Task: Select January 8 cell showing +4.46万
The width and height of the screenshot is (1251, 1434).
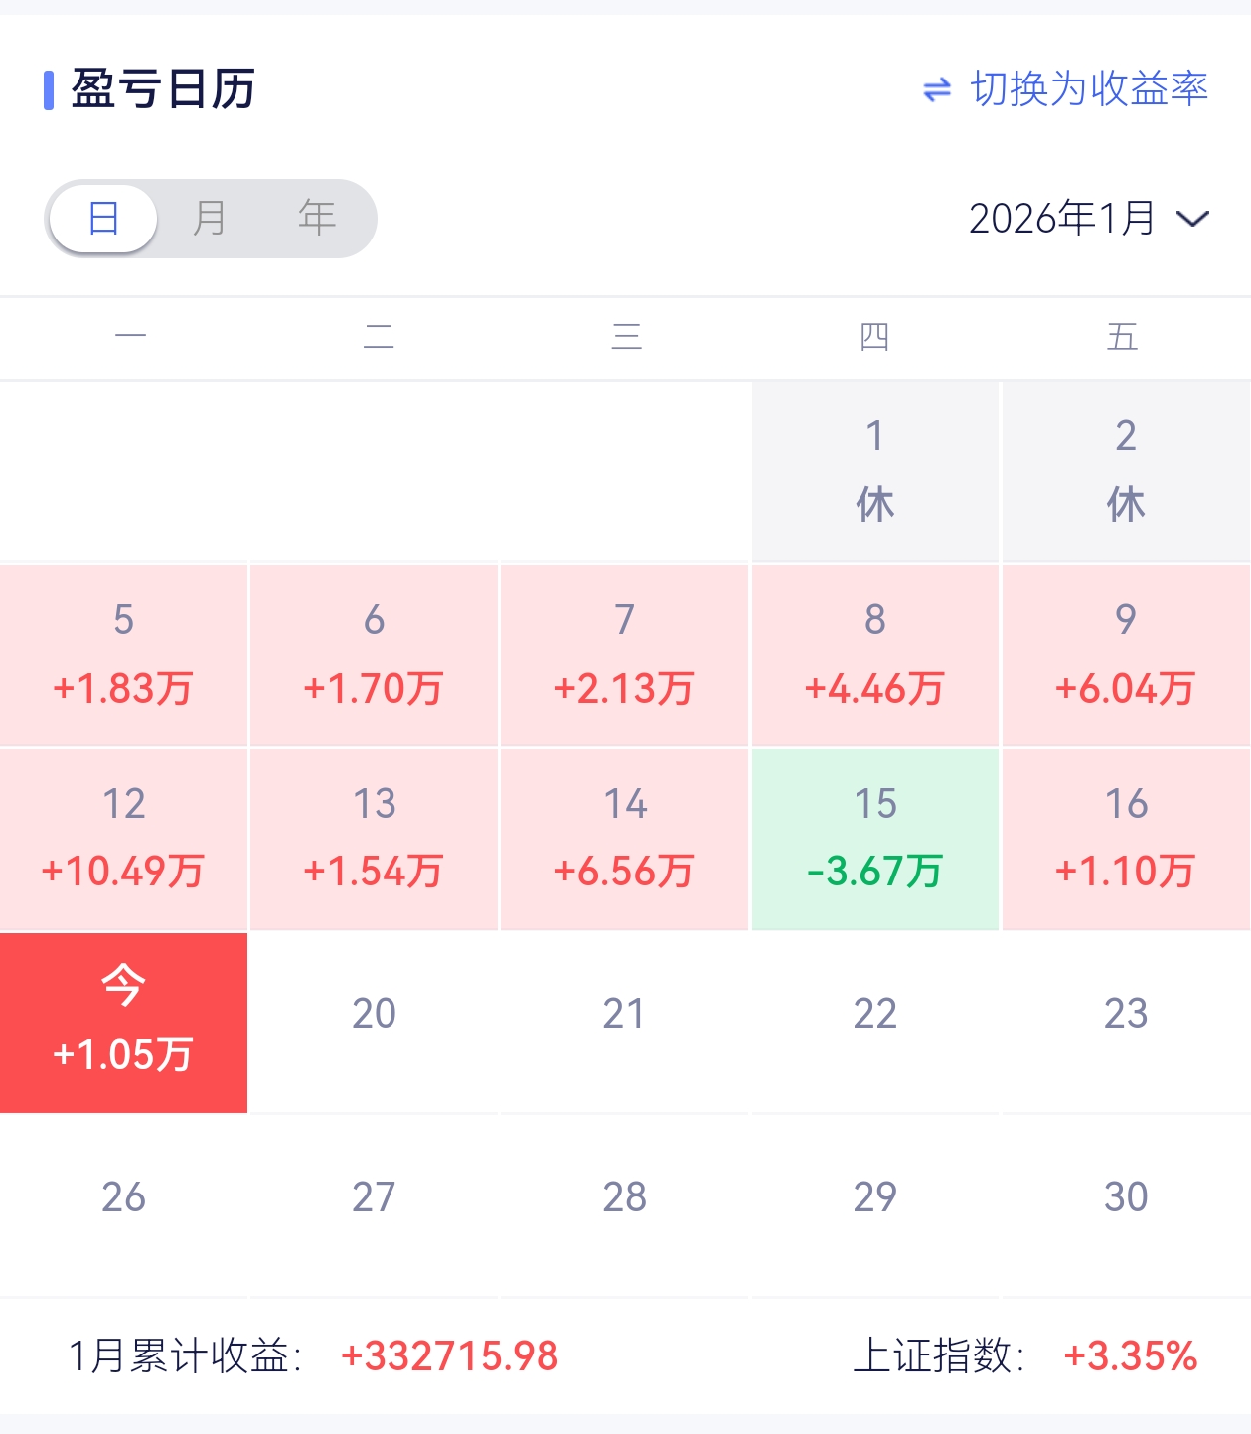Action: (x=874, y=655)
